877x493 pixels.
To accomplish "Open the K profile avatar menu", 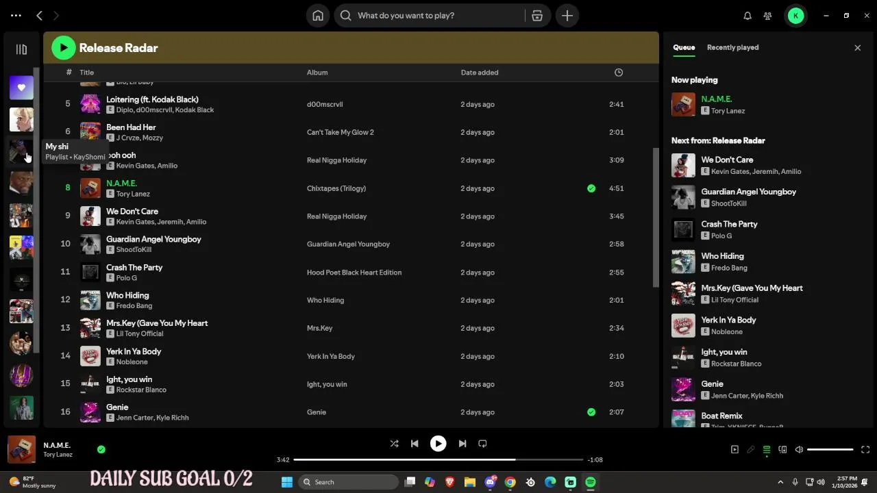I will coord(795,15).
